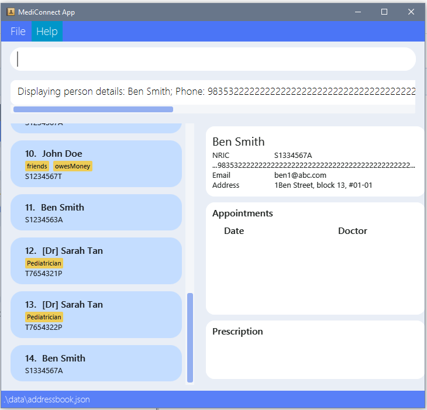Click Pediatrician tag on card 13
This screenshot has height=410, width=427.
(x=44, y=317)
